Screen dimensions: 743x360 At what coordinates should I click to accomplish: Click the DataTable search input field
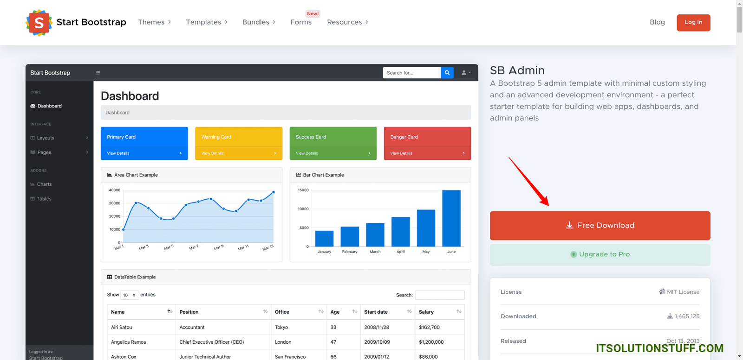439,295
